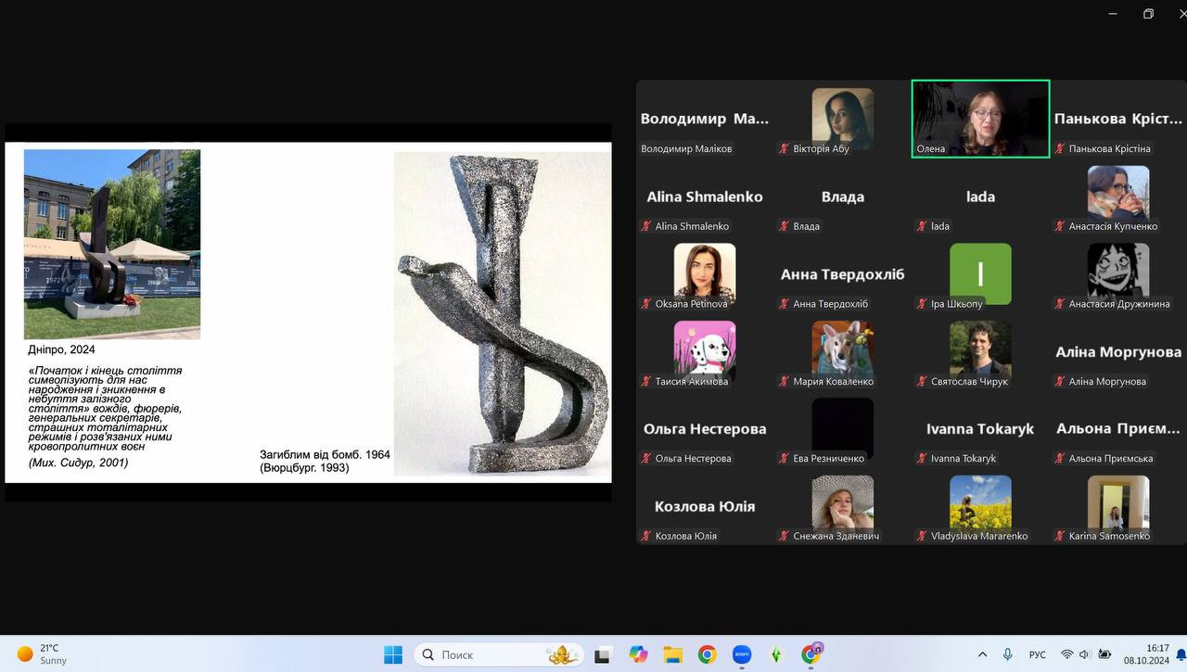The image size is (1187, 672).
Task: Select Святослав Чирук's participant tile
Action: [980, 354]
